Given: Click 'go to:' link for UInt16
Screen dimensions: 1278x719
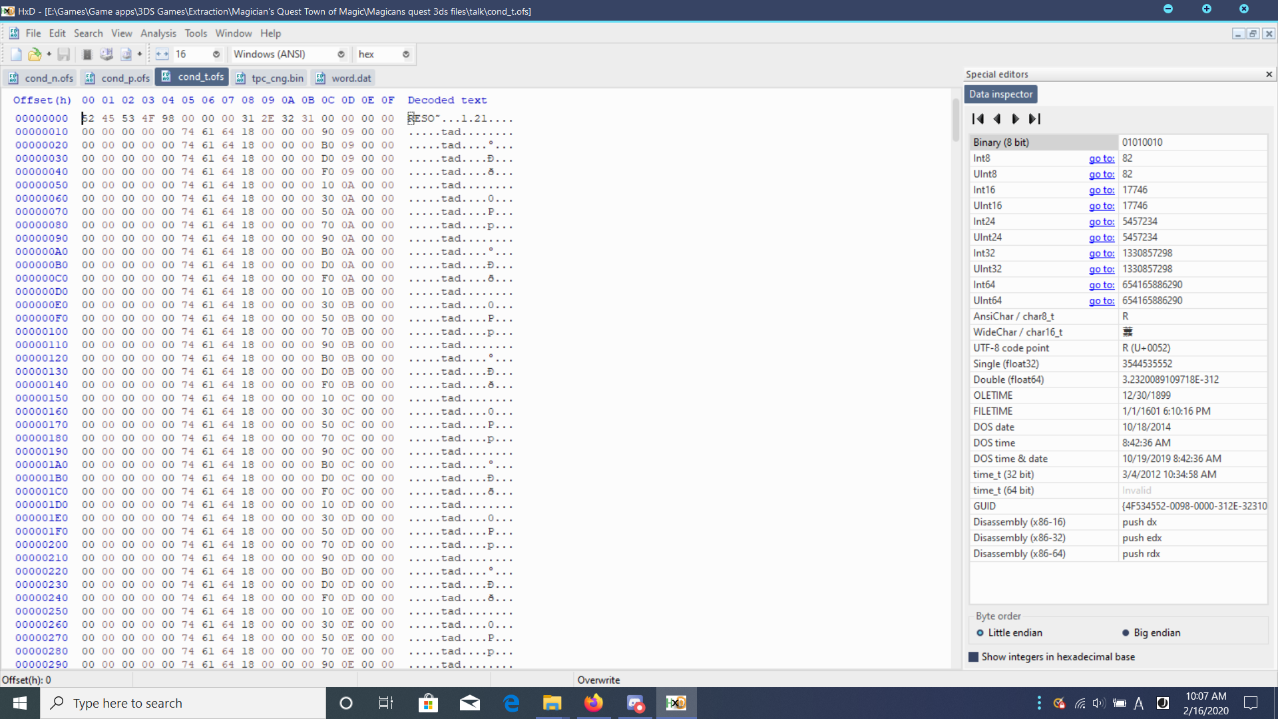Looking at the screenshot, I should (x=1102, y=206).
